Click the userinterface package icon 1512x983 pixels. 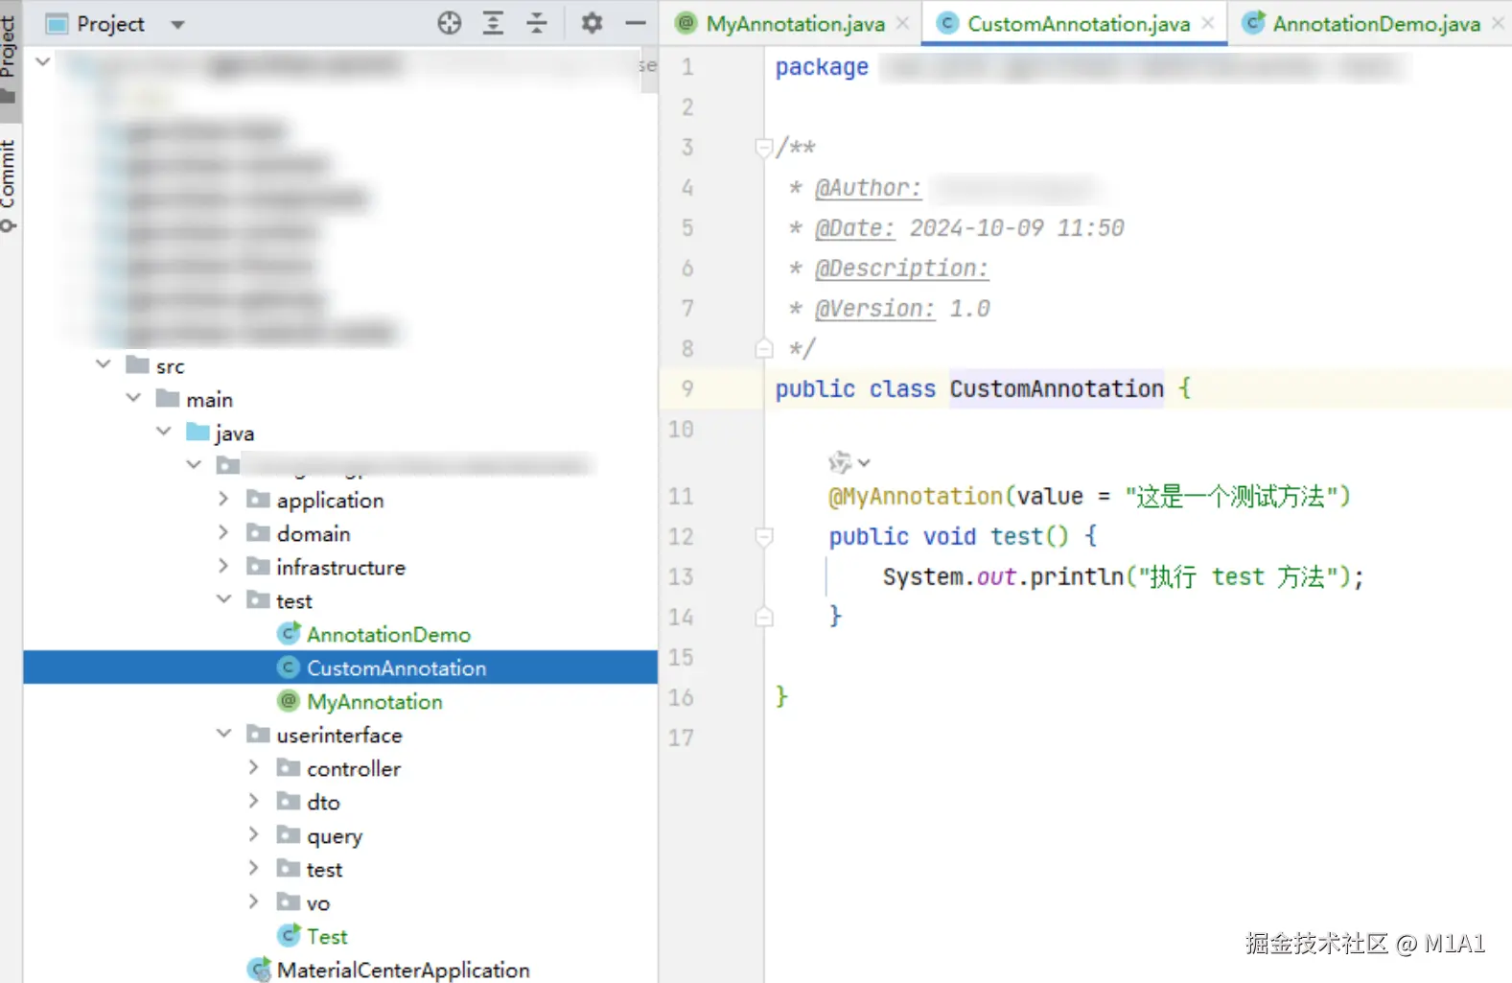(258, 735)
